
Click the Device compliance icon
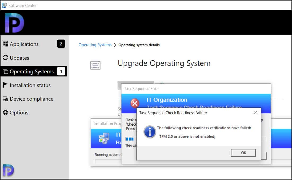[x=5, y=99]
